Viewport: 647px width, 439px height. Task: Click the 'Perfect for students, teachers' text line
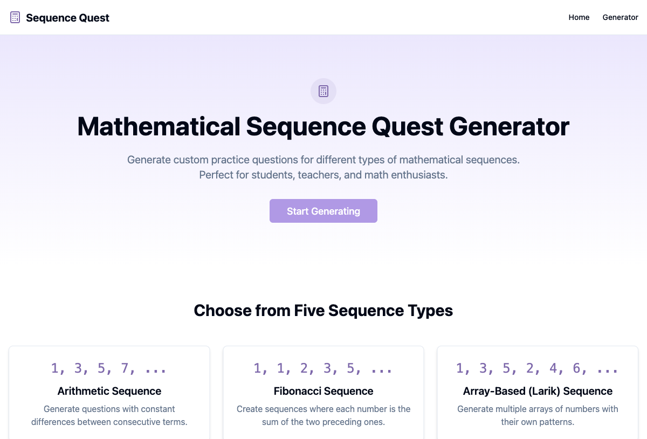point(323,175)
